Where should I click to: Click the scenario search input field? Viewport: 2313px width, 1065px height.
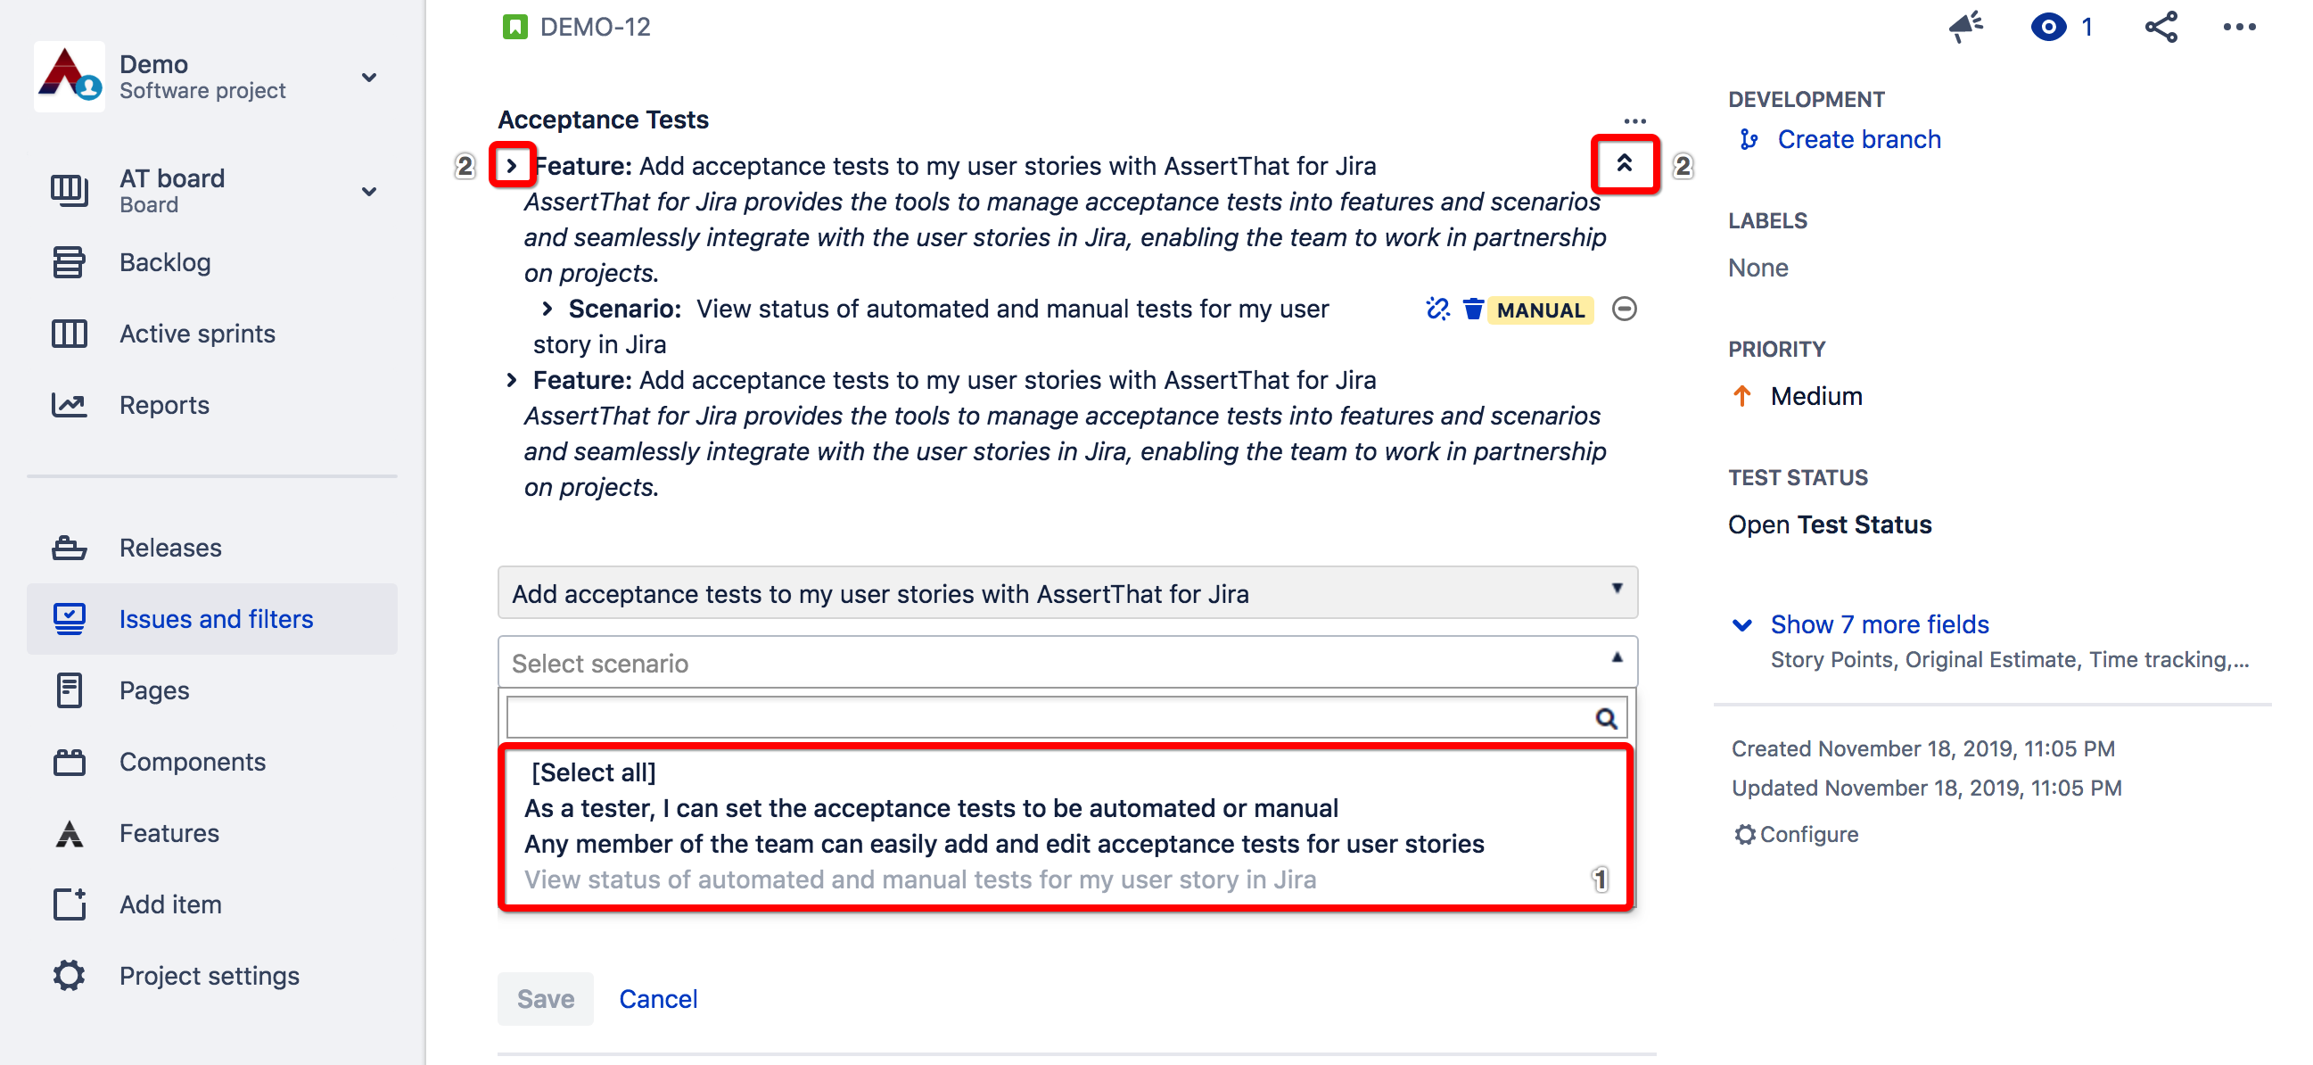point(1066,718)
